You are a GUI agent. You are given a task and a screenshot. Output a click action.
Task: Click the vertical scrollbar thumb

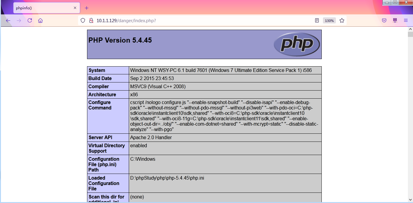[x=410, y=34]
